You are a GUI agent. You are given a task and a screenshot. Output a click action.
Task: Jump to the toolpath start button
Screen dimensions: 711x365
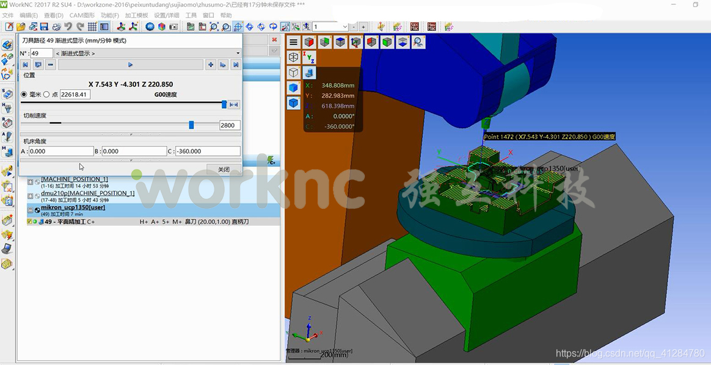[26, 65]
